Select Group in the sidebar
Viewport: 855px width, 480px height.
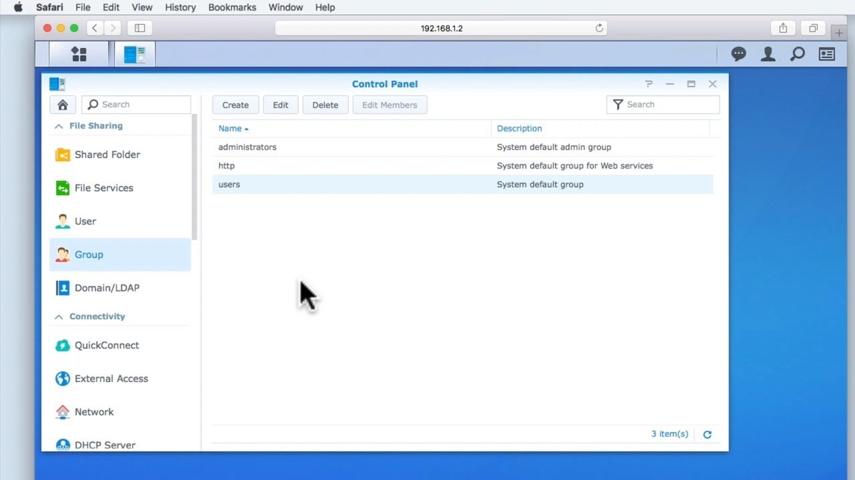coord(120,255)
